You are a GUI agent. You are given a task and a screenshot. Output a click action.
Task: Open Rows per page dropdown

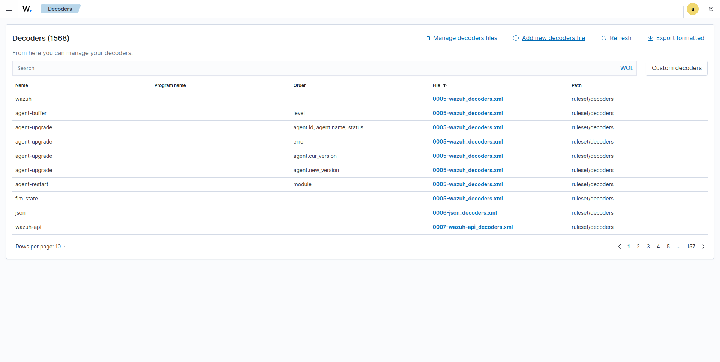coord(42,247)
